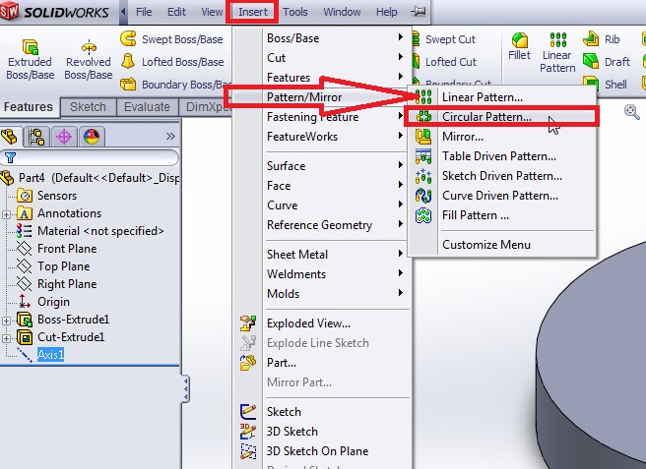Viewport: 646px width, 469px height.
Task: Click the Zoom to Area magnifier icon
Action: pos(631,111)
